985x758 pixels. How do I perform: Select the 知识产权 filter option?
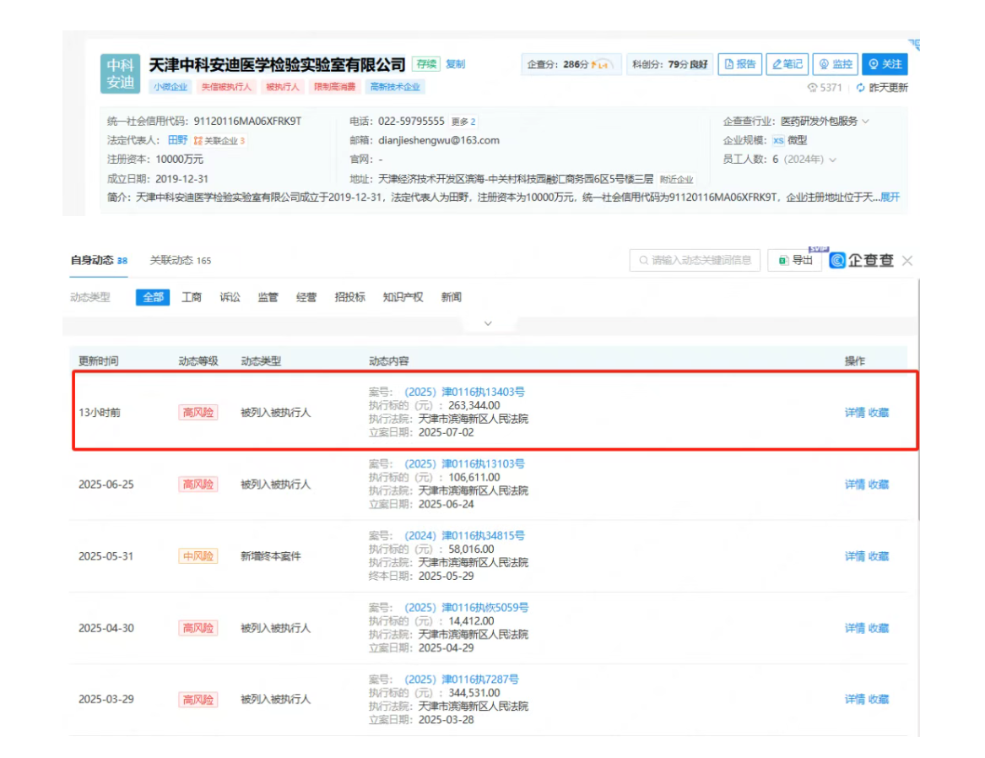tap(402, 297)
